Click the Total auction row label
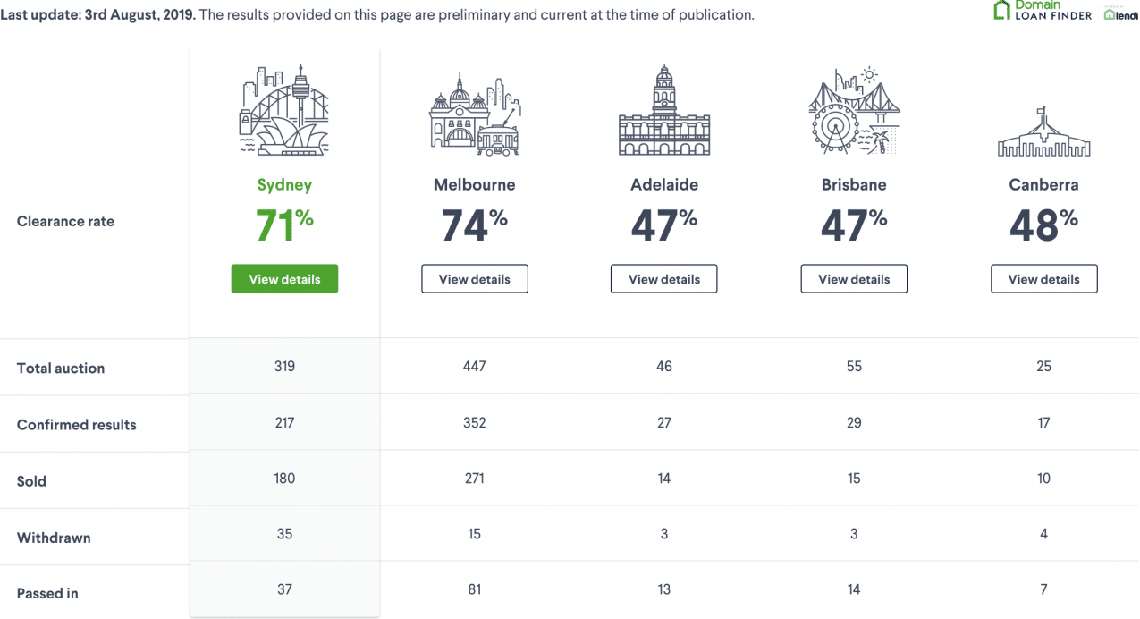1140x619 pixels. pyautogui.click(x=61, y=369)
